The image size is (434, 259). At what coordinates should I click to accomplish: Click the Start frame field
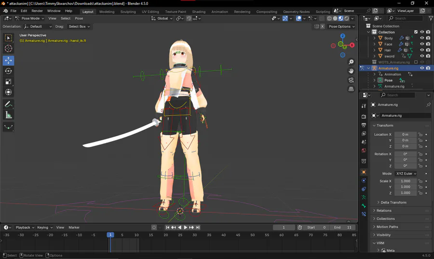pyautogui.click(x=317, y=228)
